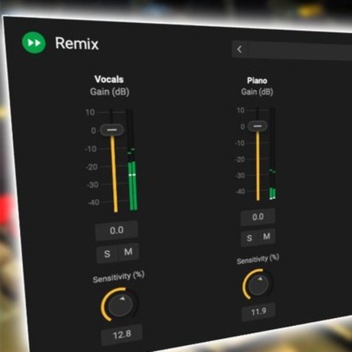Mute the Piano channel
The width and height of the screenshot is (352, 352).
pos(267,236)
